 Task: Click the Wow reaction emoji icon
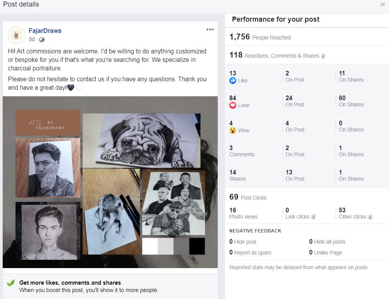(x=233, y=130)
